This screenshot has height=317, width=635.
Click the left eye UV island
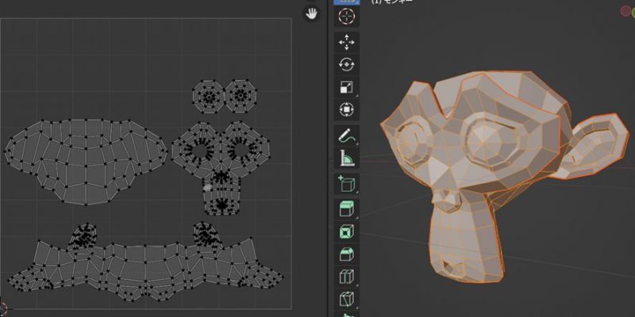(x=209, y=96)
